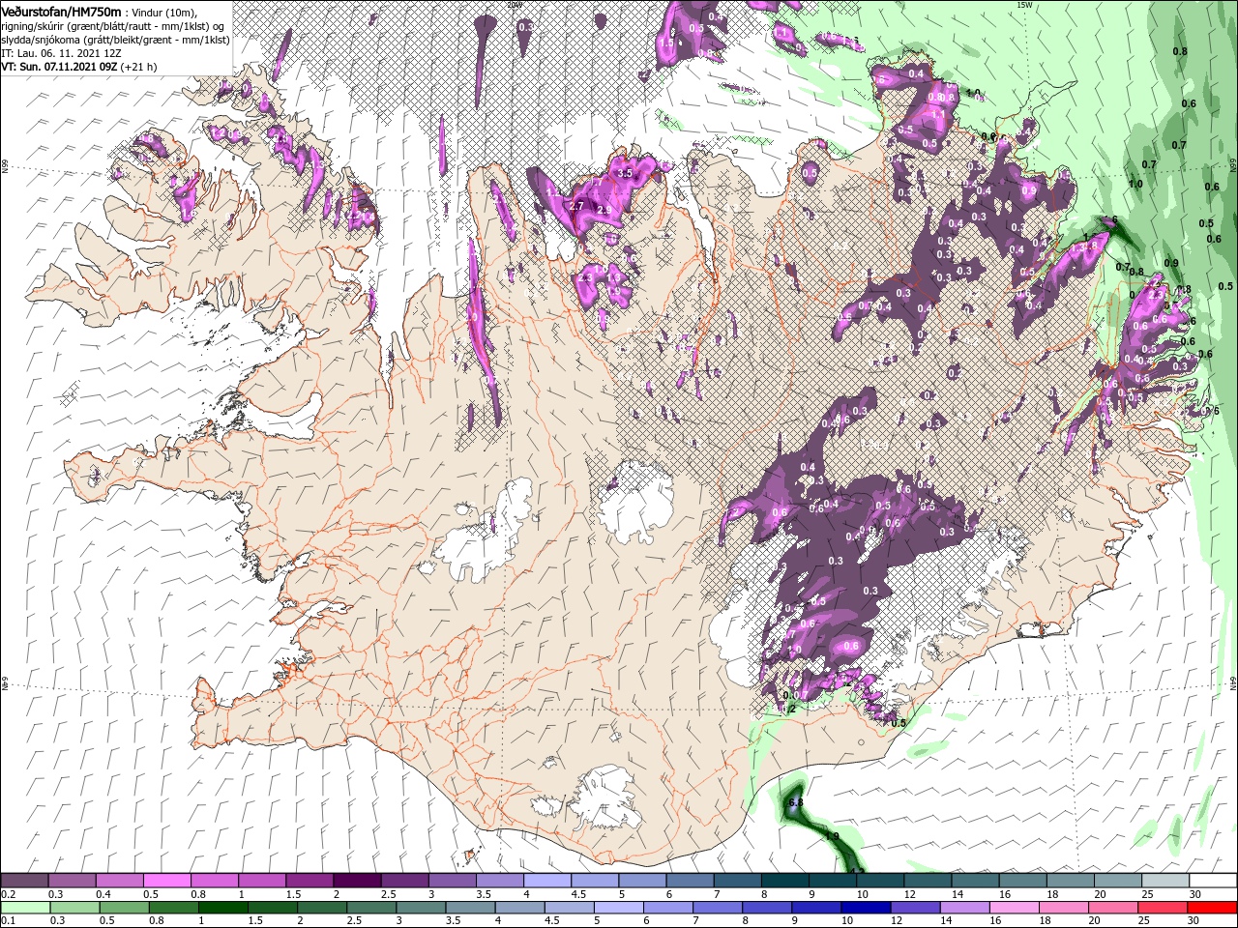The width and height of the screenshot is (1238, 928).
Task: Click the pale grey swatch between 25 and 30
Action: coord(1165,881)
